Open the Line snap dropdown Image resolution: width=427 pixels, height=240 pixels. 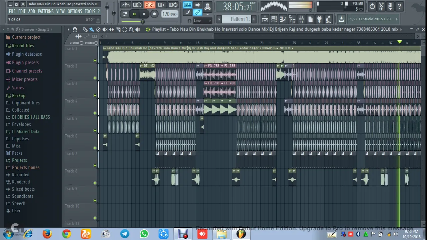pos(202,21)
